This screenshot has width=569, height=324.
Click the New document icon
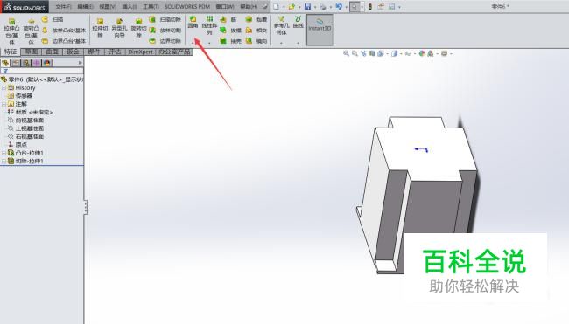(276, 6)
